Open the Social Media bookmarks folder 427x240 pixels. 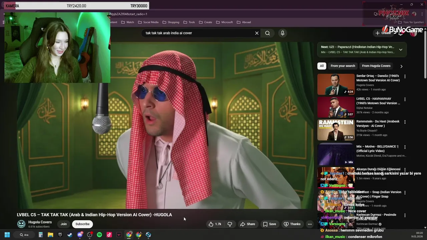pos(148,22)
